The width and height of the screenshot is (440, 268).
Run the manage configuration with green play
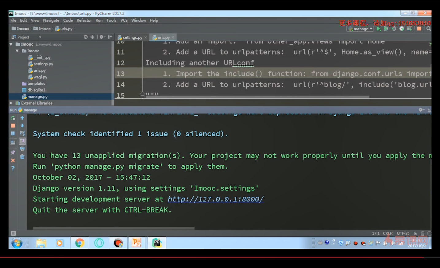pos(379,29)
